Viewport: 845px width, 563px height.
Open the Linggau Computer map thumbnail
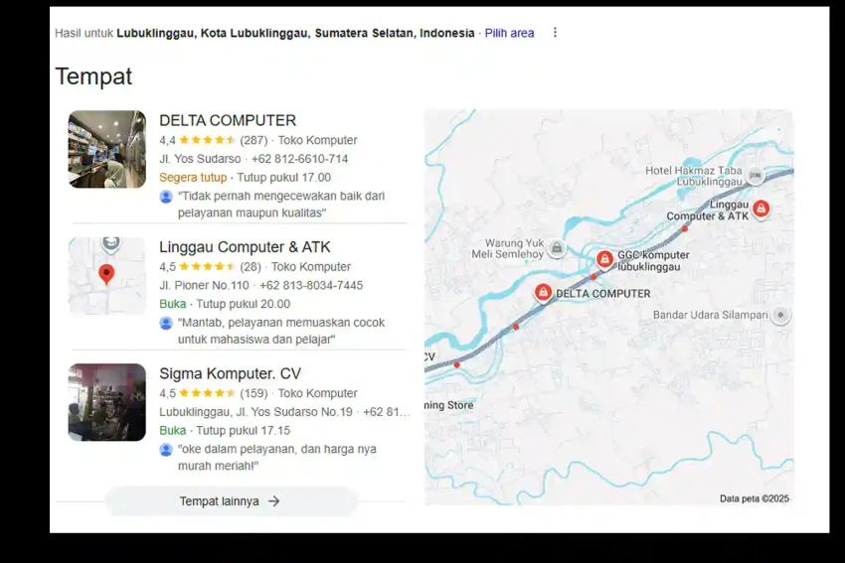(106, 276)
